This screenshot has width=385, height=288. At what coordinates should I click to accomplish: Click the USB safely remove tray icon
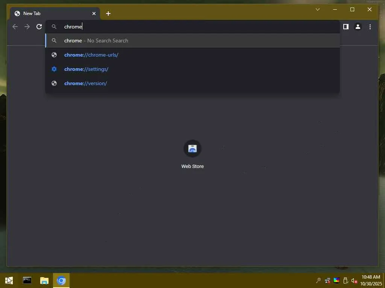click(x=345, y=280)
